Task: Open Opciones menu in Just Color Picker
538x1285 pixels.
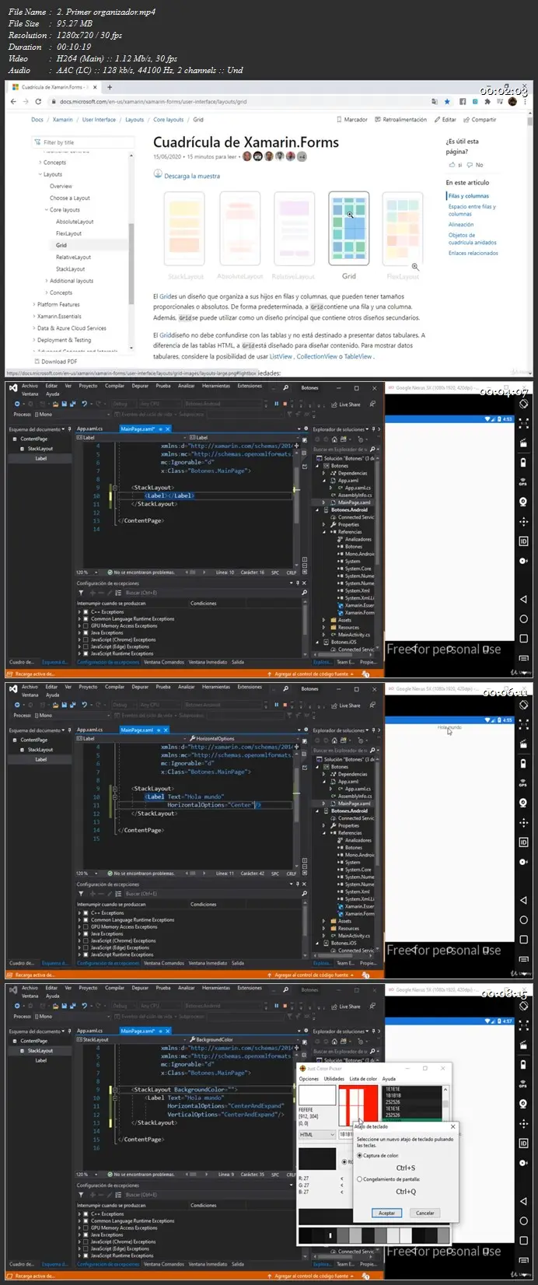Action: point(309,1079)
